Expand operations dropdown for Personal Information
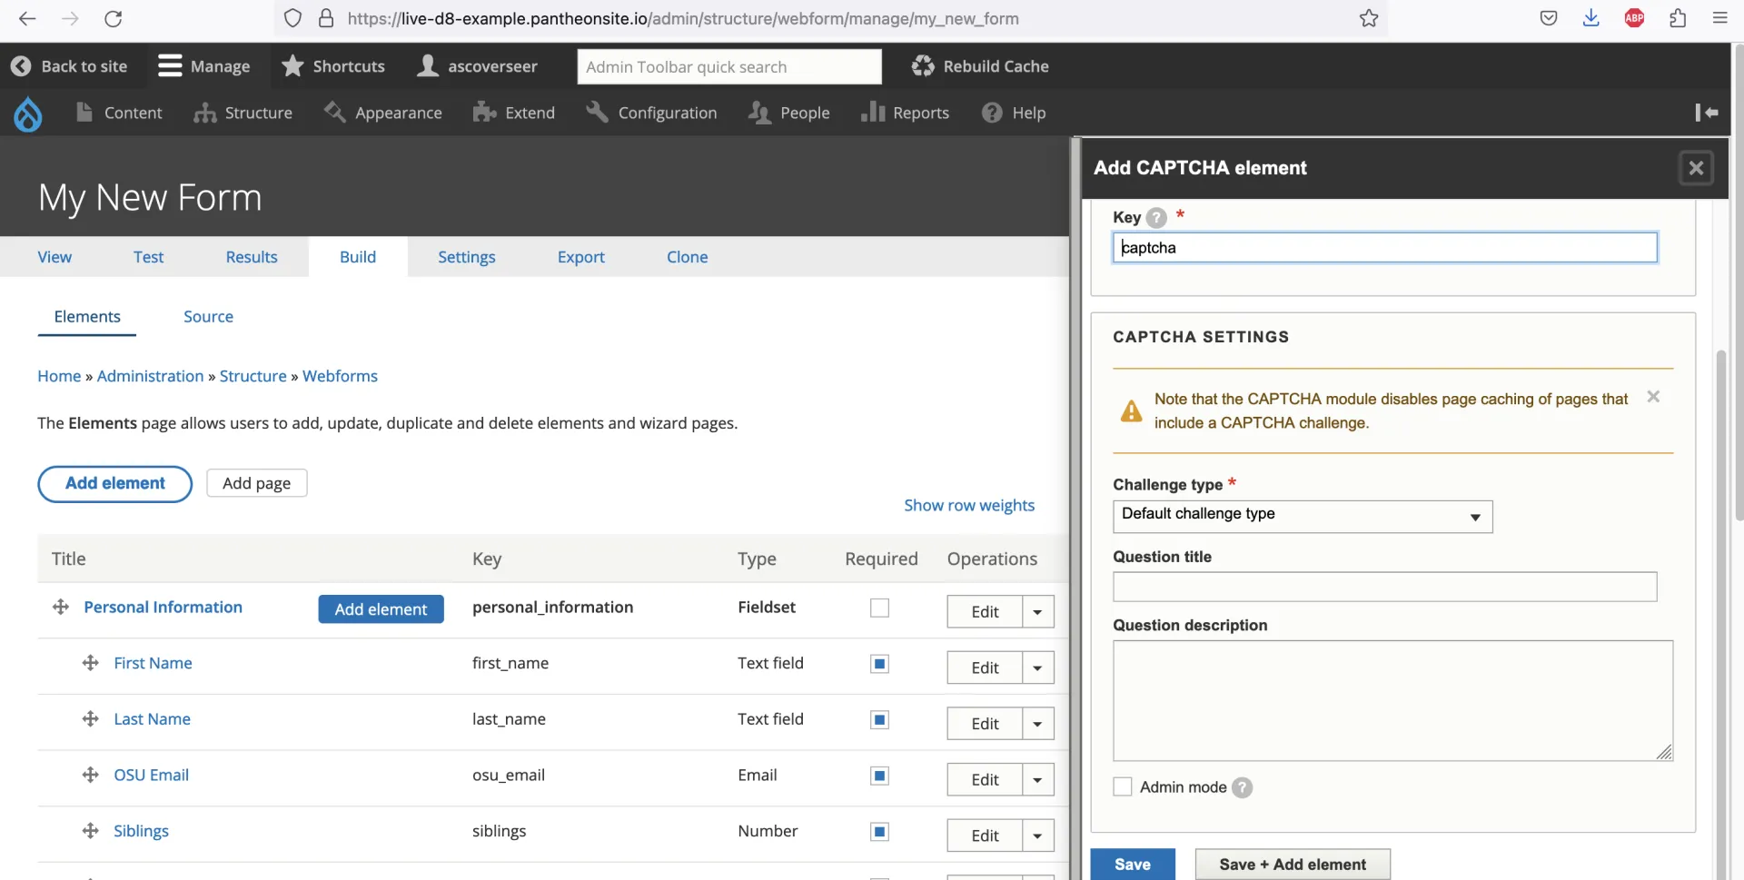1744x880 pixels. (x=1038, y=612)
